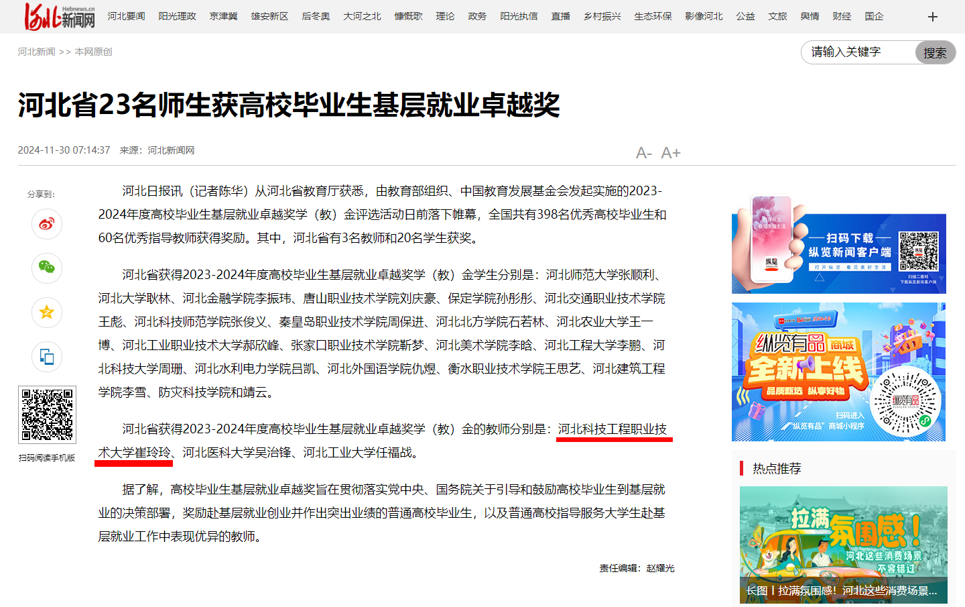Click the 本网原创 breadcrumb link
The height and width of the screenshot is (607, 965).
point(94,51)
